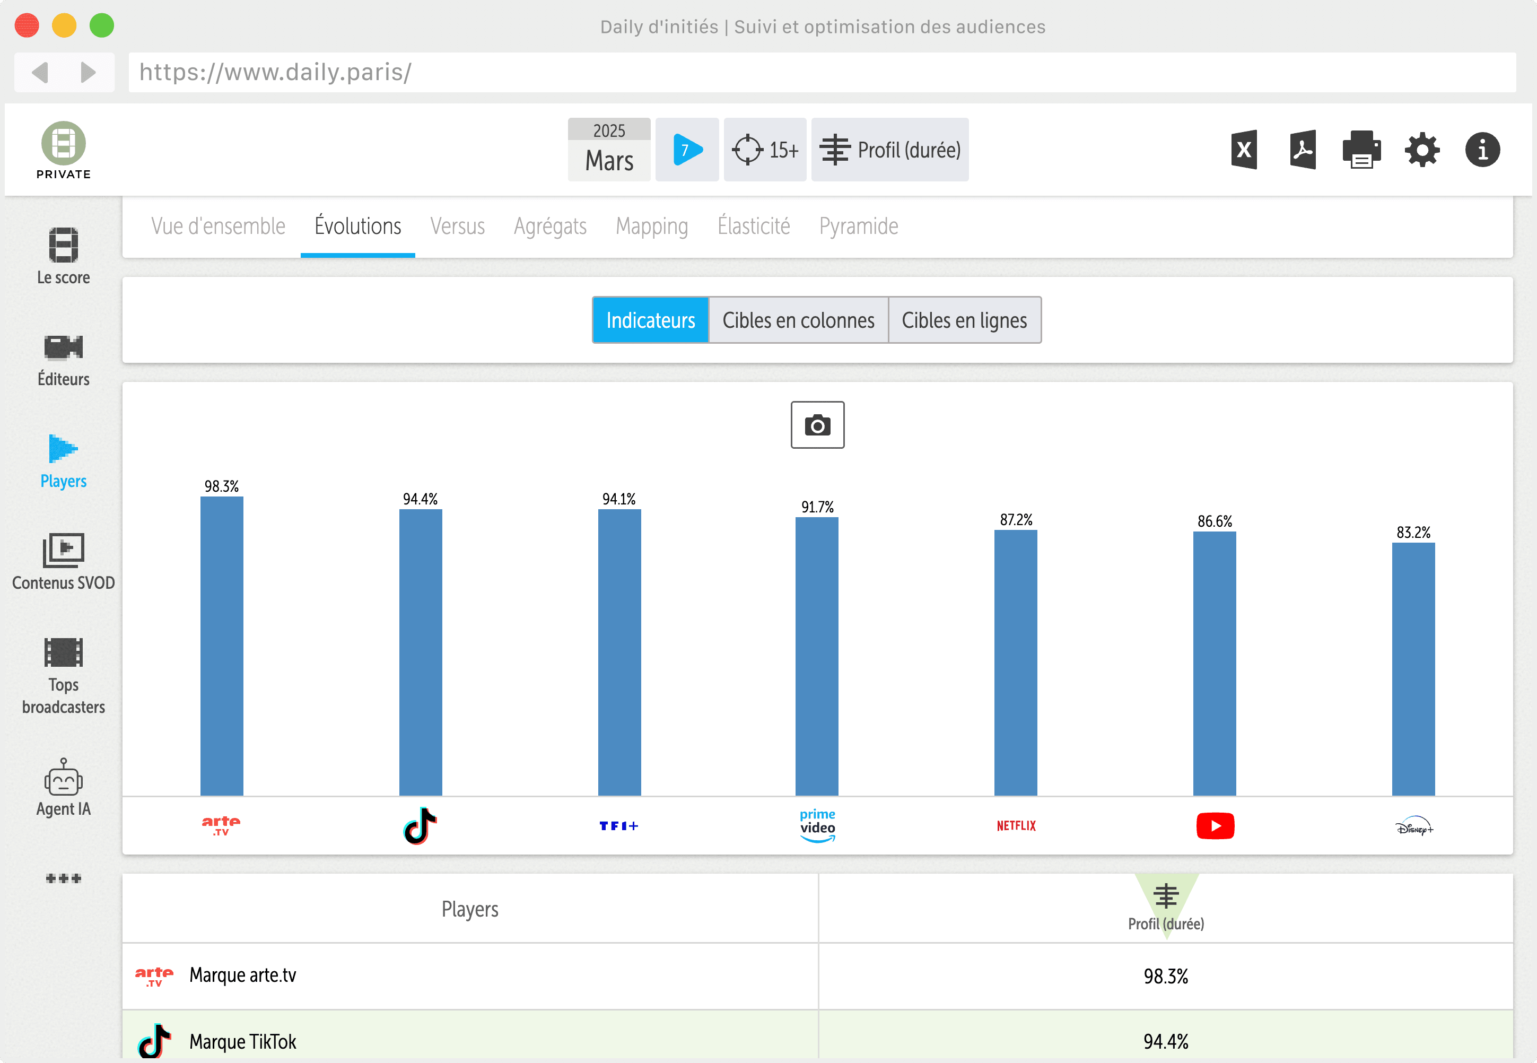Image resolution: width=1537 pixels, height=1063 pixels.
Task: Click the arte.tv bar at 98.3%
Action: 222,646
